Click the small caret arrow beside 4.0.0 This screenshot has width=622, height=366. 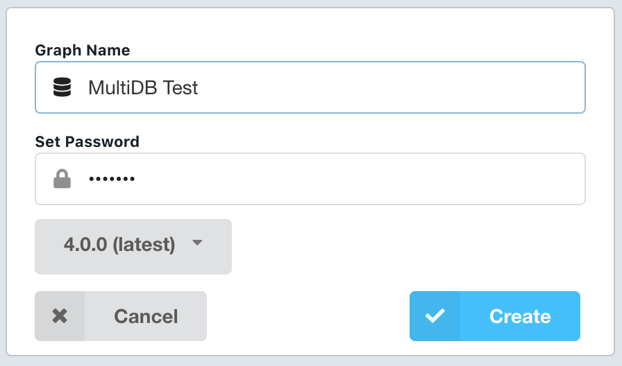tap(197, 243)
